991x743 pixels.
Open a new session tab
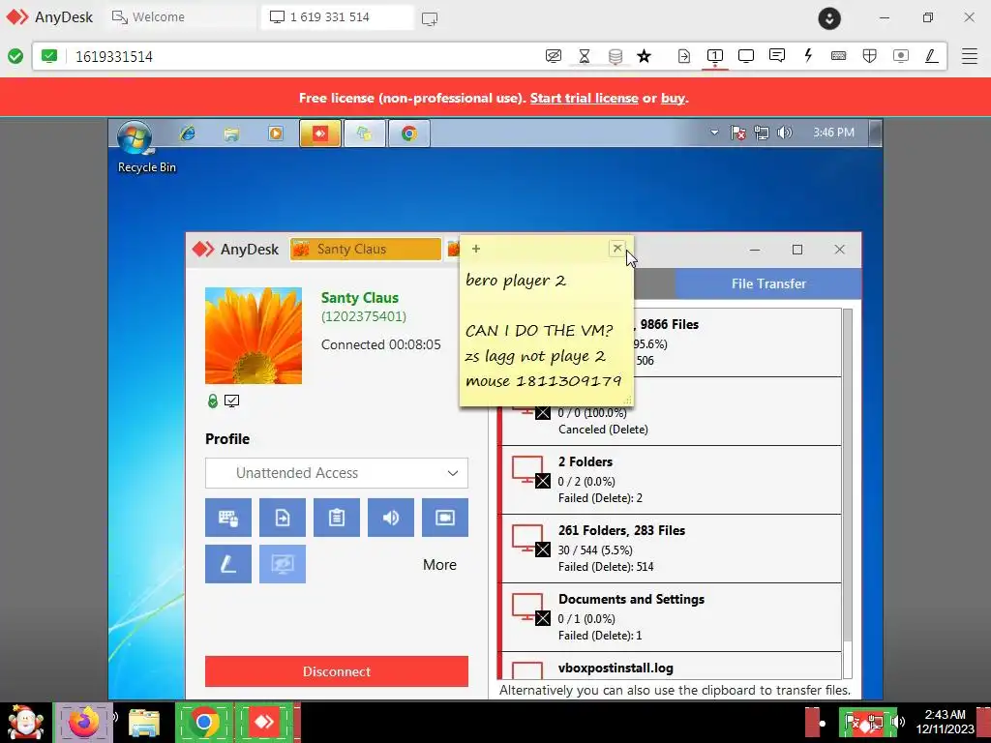click(430, 18)
